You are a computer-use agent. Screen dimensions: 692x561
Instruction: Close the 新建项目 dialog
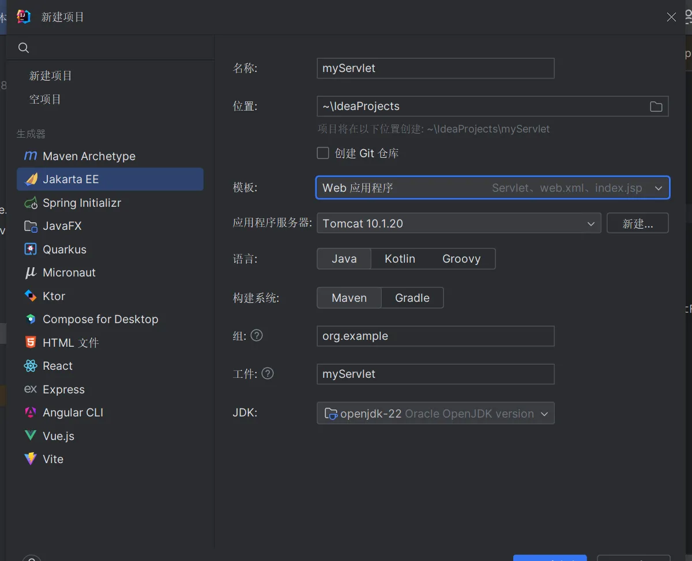pos(671,17)
